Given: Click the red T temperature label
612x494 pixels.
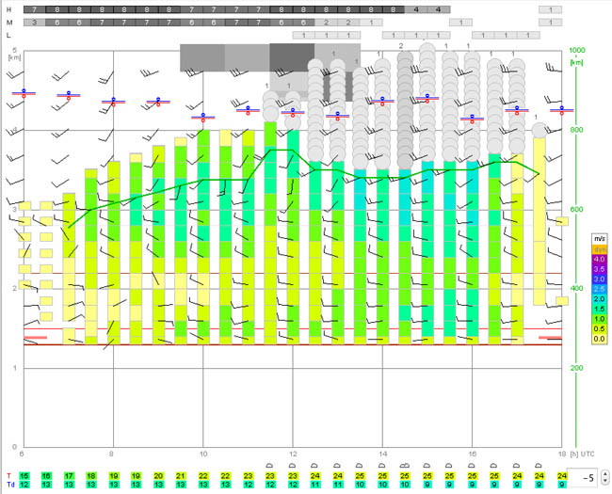Looking at the screenshot, I should point(9,476).
